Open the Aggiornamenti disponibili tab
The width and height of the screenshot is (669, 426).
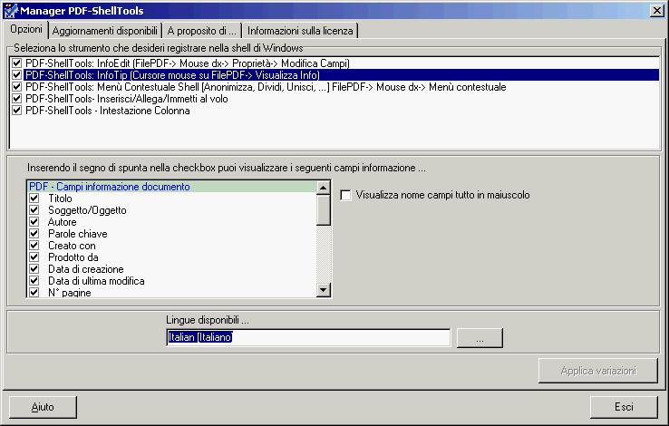105,31
